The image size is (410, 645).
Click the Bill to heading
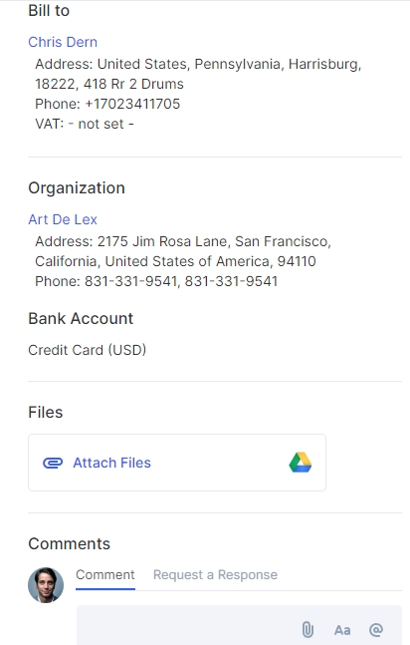click(49, 11)
